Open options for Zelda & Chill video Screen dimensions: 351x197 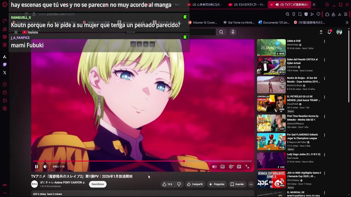tap(324, 41)
